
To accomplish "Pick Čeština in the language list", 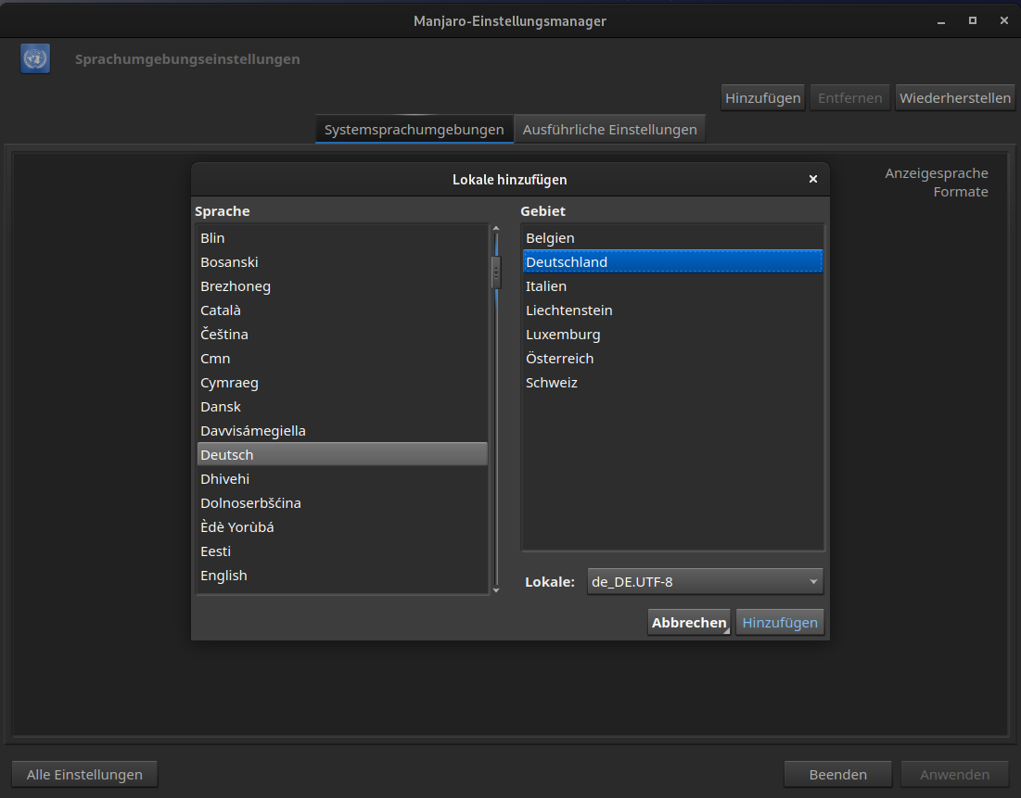I will click(342, 335).
